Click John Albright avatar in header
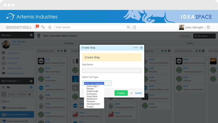Screen dimensions: 218x123 182,27
